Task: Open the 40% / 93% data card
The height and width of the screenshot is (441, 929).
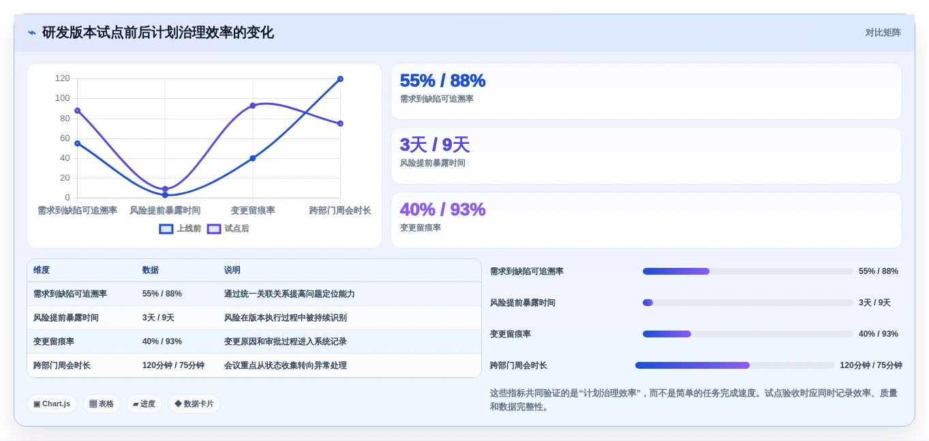Action: click(646, 220)
